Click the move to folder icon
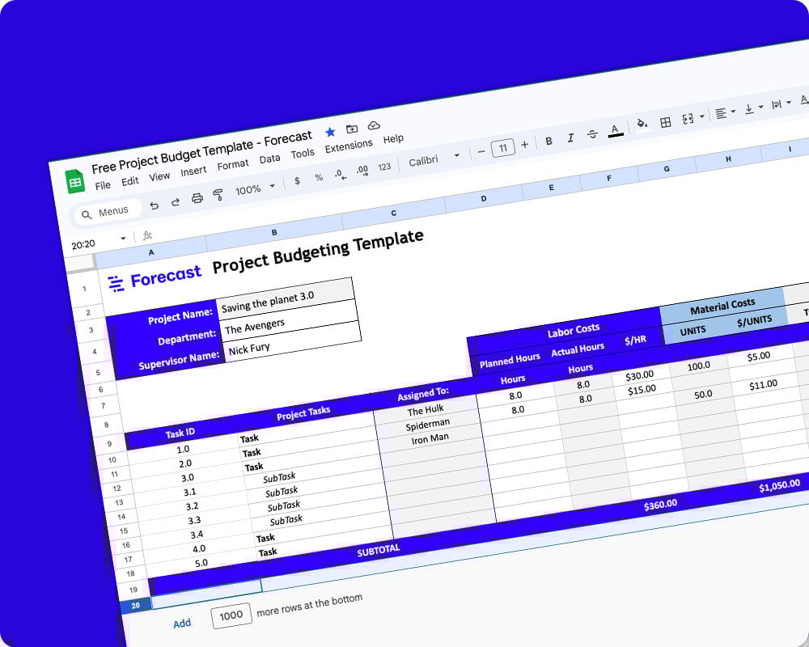 click(352, 129)
